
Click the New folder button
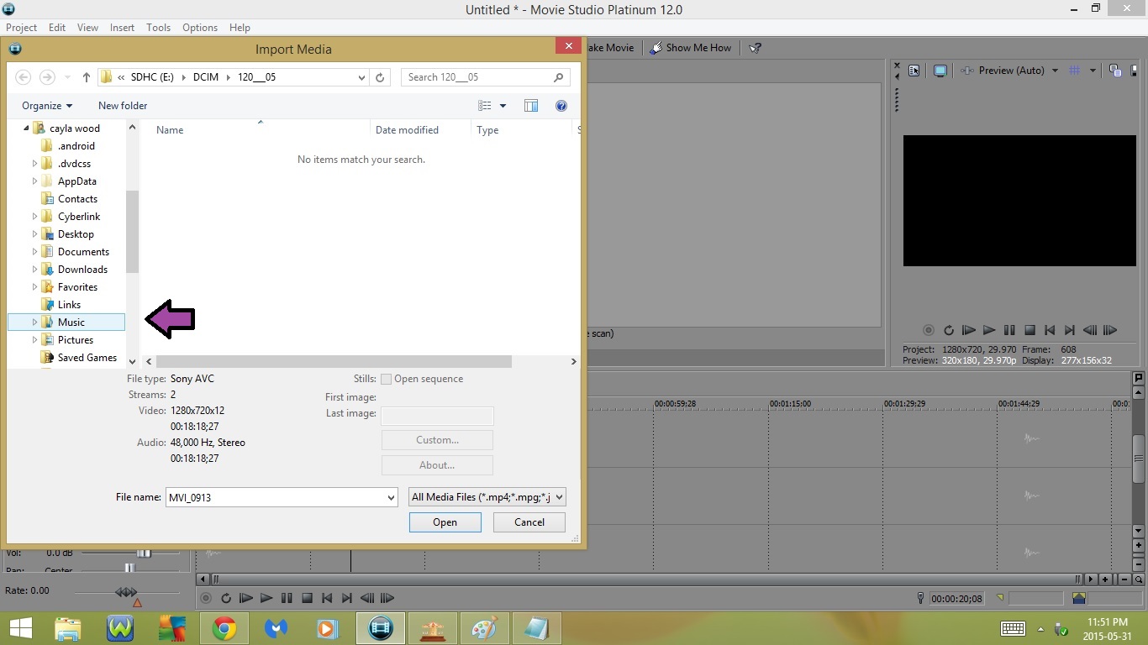tap(123, 106)
